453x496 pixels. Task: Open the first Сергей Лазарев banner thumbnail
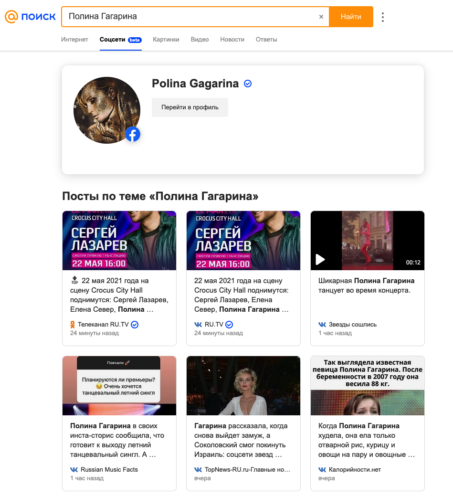point(119,241)
